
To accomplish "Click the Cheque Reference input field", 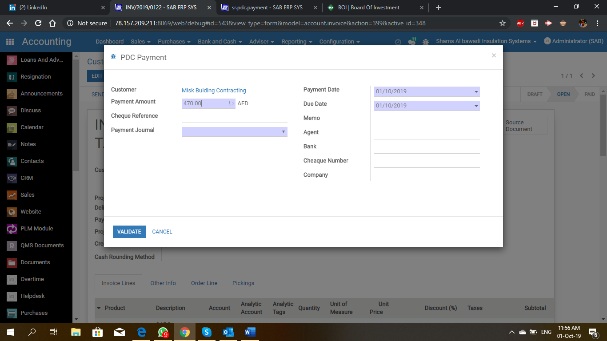I will [x=234, y=117].
